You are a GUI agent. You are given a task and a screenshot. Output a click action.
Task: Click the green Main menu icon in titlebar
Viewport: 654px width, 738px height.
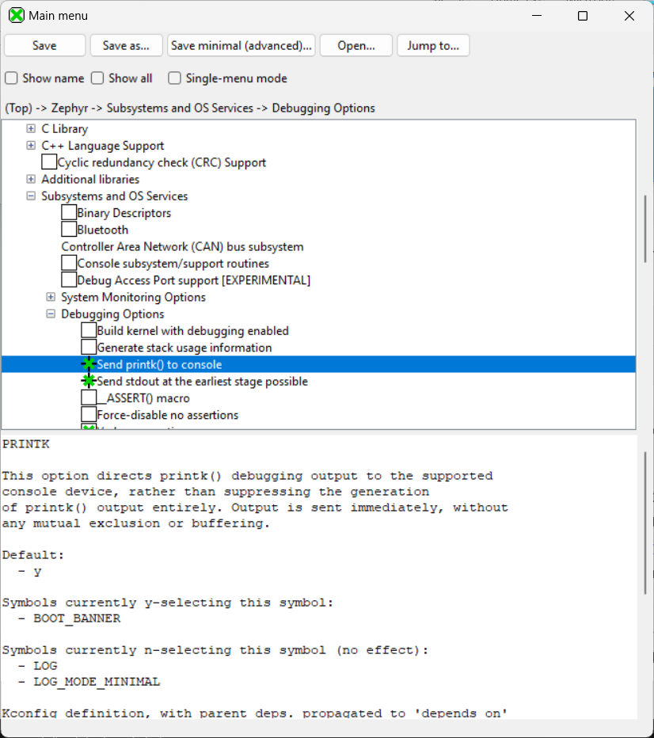[16, 15]
